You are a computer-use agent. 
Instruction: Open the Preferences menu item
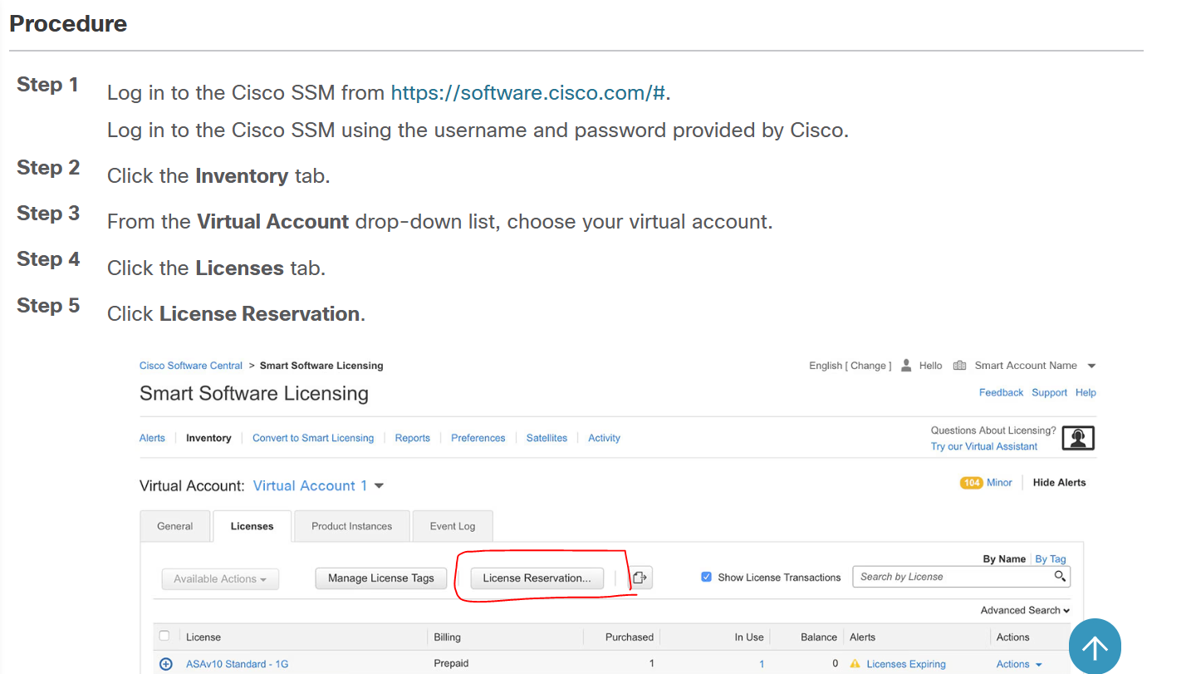[478, 438]
